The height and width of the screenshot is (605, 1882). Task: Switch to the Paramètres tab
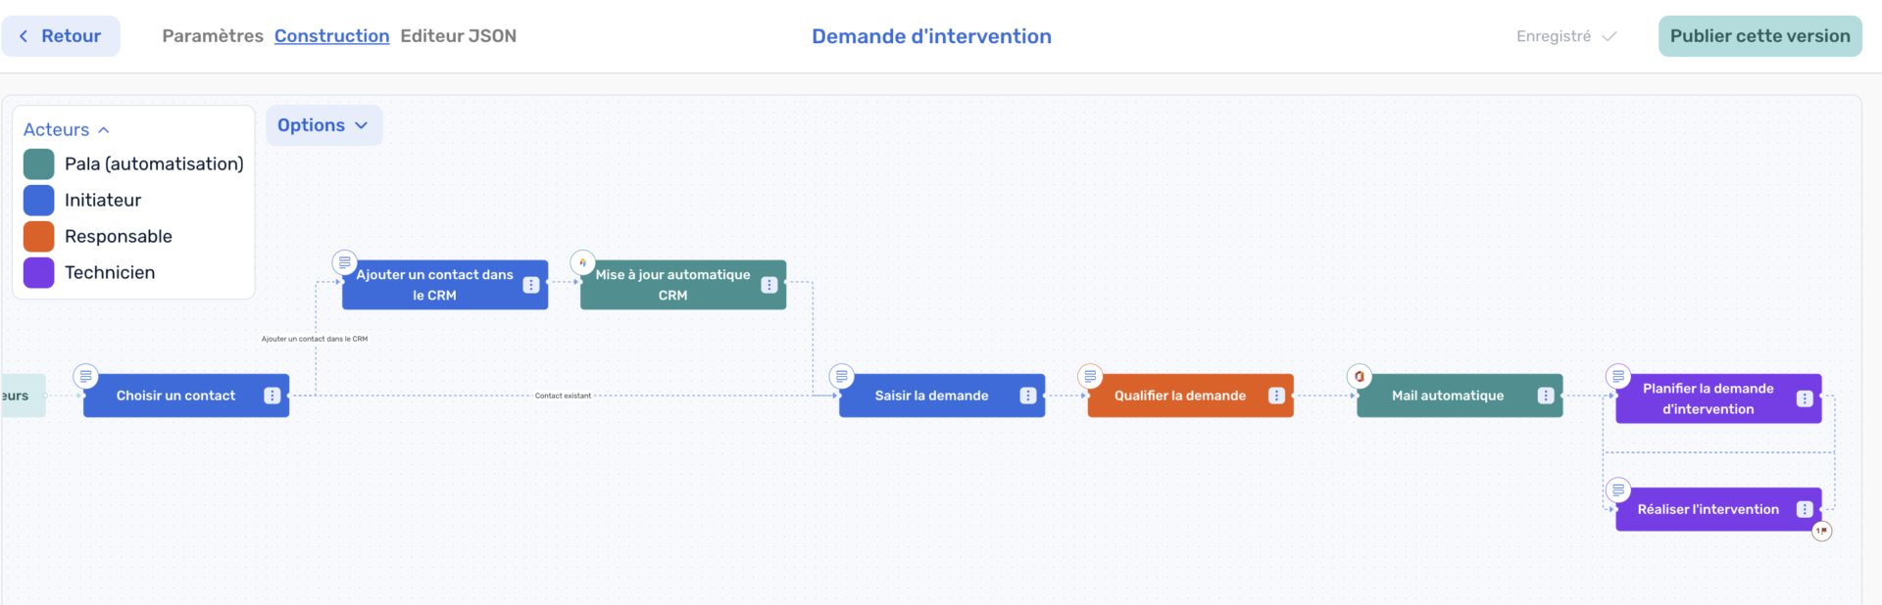pyautogui.click(x=213, y=36)
